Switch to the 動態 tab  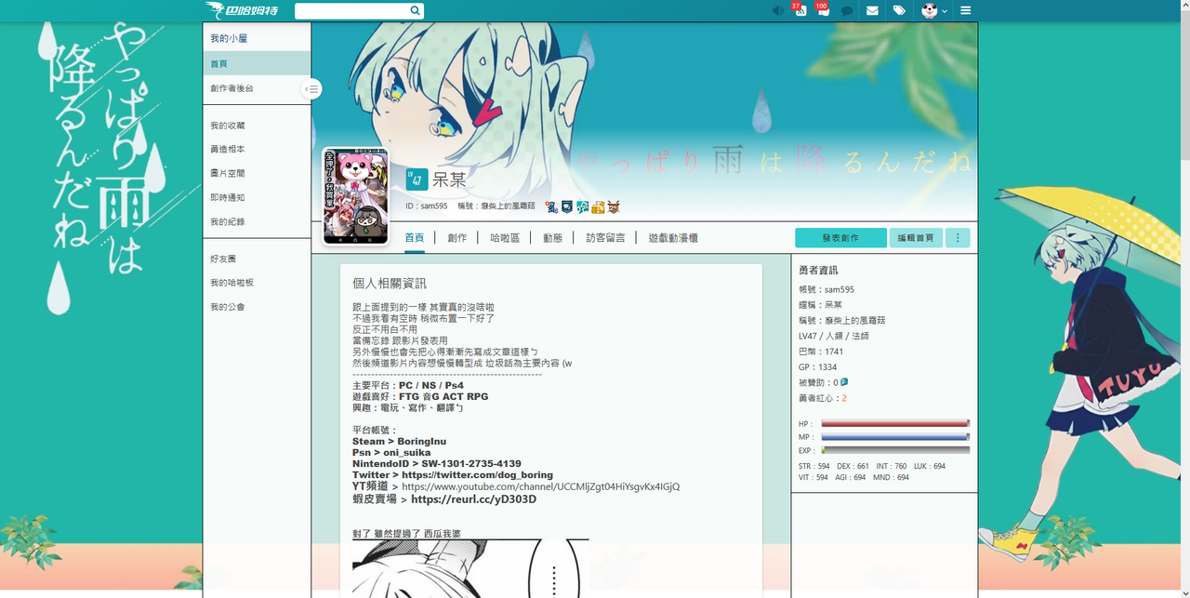pos(553,238)
